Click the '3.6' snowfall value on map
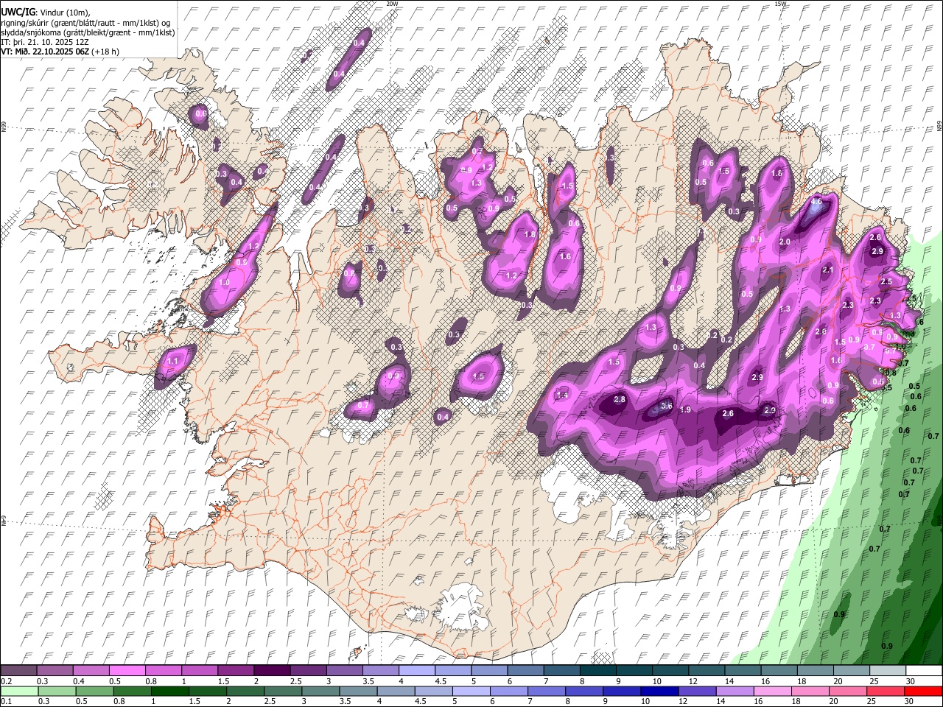The width and height of the screenshot is (943, 707). [x=667, y=406]
